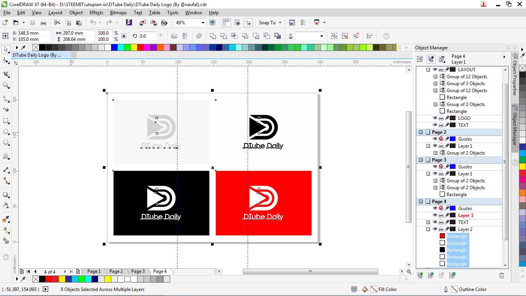Open the dropdown arrow beside Open
Screen dimensions: 526x296
pos(24,23)
